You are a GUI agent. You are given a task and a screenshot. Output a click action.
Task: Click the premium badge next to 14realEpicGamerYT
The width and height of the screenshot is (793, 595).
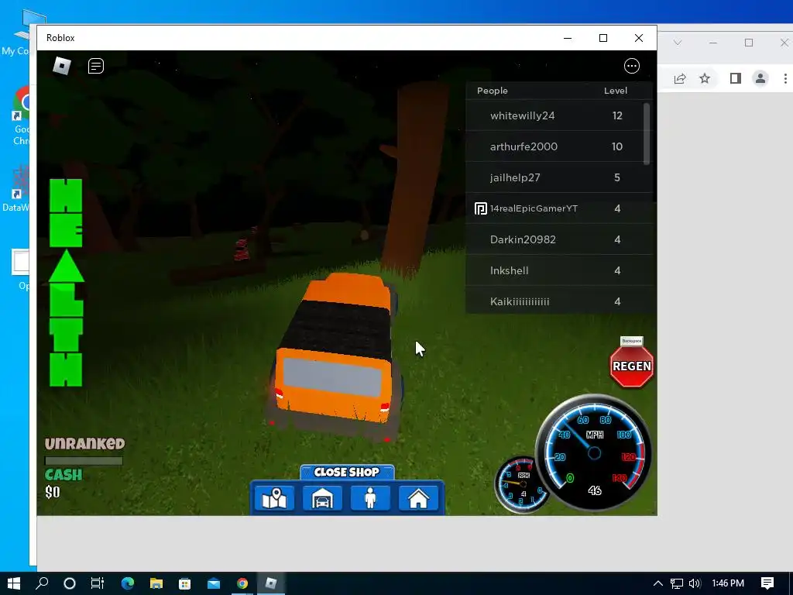coord(480,208)
